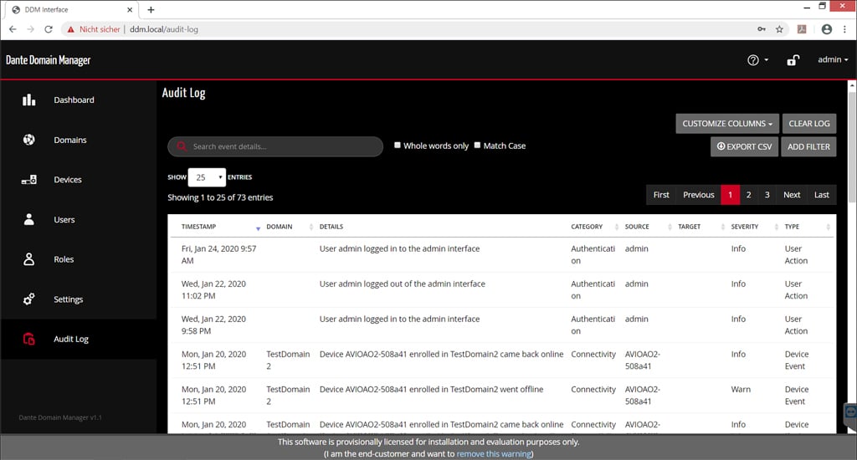Reload the page with browser refresh icon
Image resolution: width=857 pixels, height=460 pixels.
tap(48, 29)
